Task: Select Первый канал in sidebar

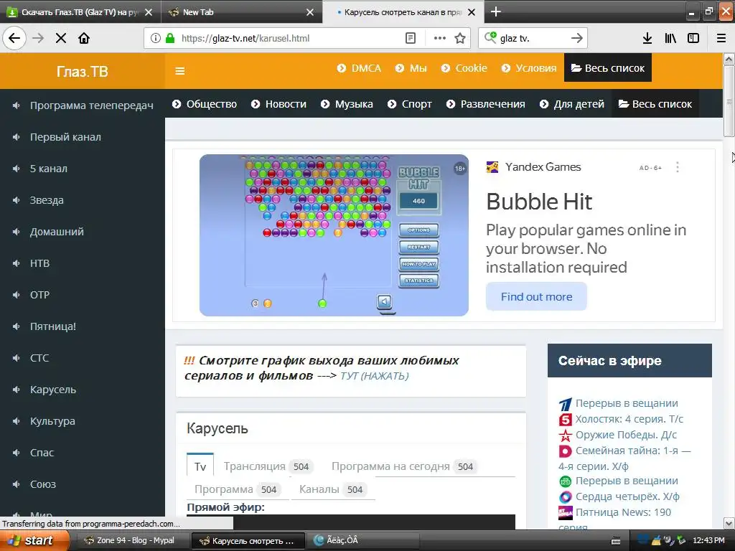Action: point(83,137)
